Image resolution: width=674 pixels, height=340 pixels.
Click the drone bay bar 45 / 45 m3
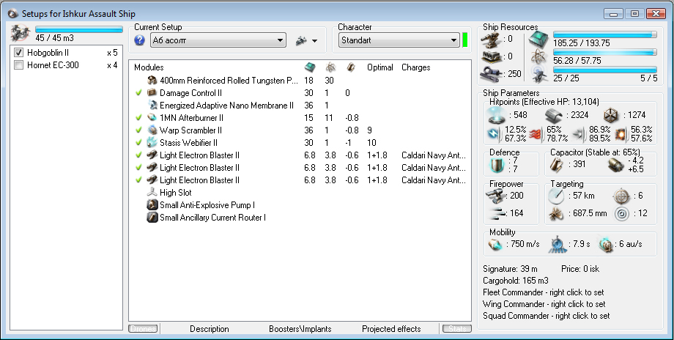78,29
